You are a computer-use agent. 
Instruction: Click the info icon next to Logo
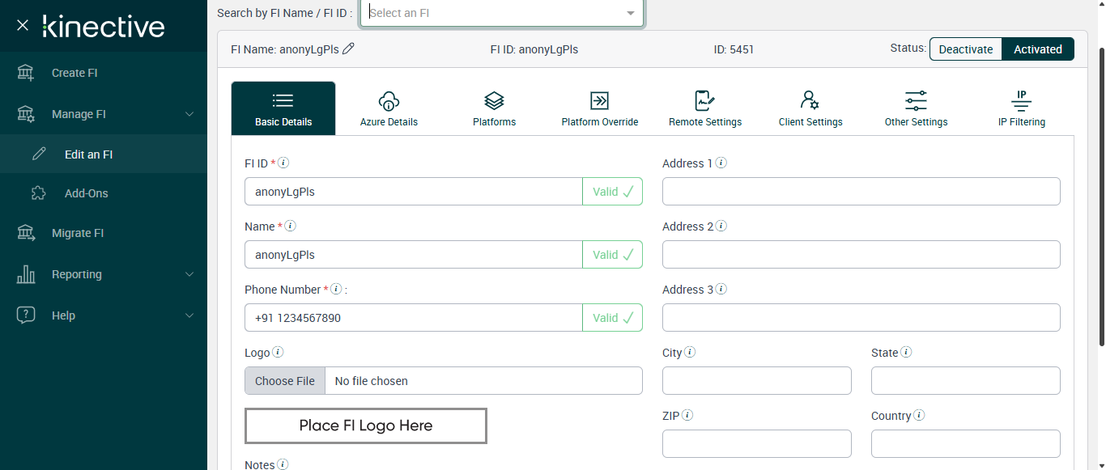[278, 352]
